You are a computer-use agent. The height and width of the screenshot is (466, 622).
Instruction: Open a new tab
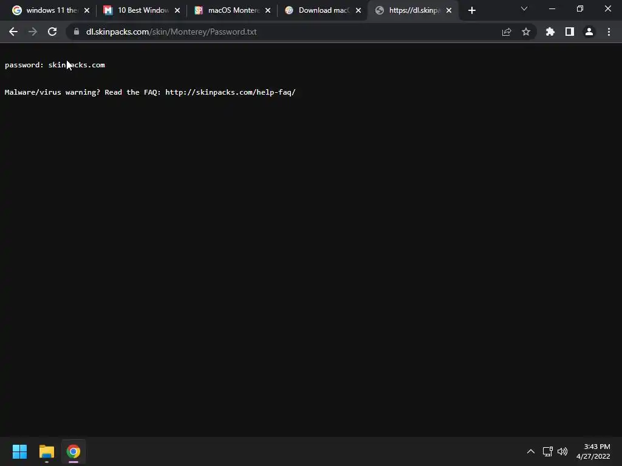[471, 10]
